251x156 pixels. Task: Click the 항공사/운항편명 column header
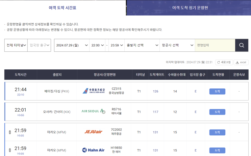pos(105,74)
